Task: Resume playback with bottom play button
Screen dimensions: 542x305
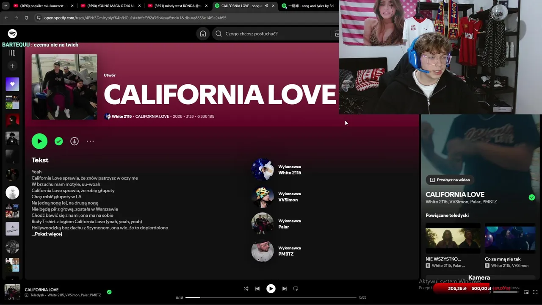Action: coord(271,288)
